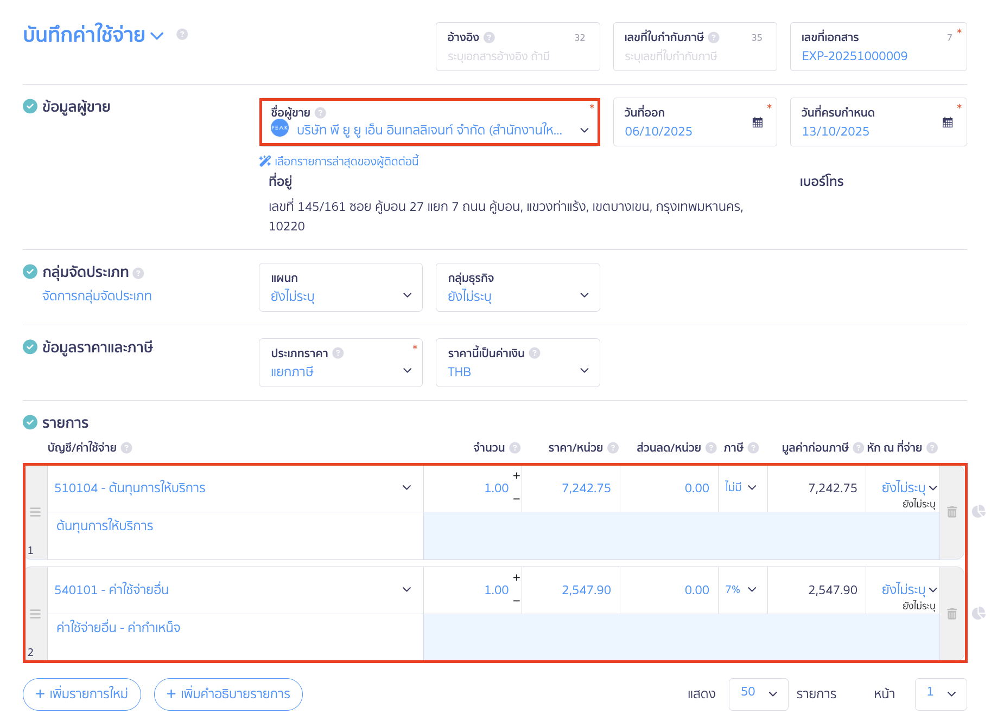The width and height of the screenshot is (991, 721).
Task: Open the จัดการกลุ่มจัดประเภท link
Action: tap(97, 296)
